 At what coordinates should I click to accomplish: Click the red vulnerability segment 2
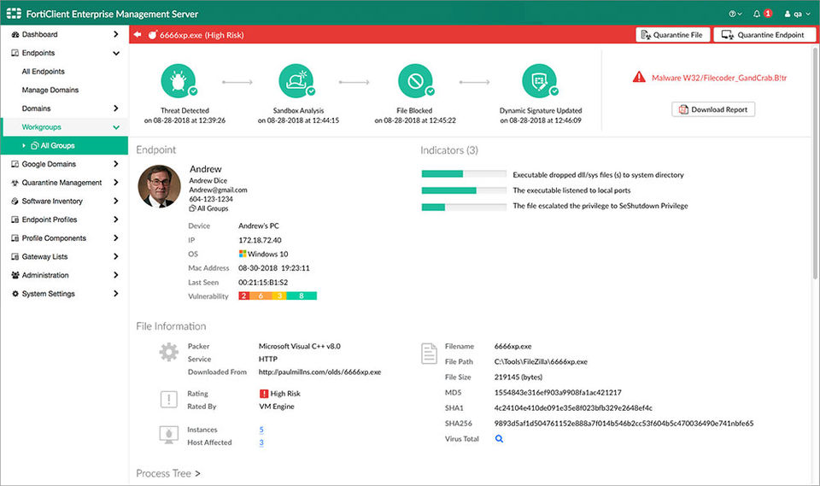(x=243, y=296)
